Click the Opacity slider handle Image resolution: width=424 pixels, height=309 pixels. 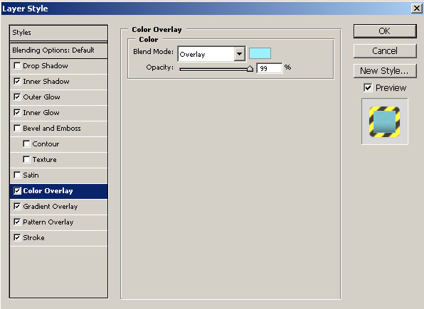pos(250,69)
